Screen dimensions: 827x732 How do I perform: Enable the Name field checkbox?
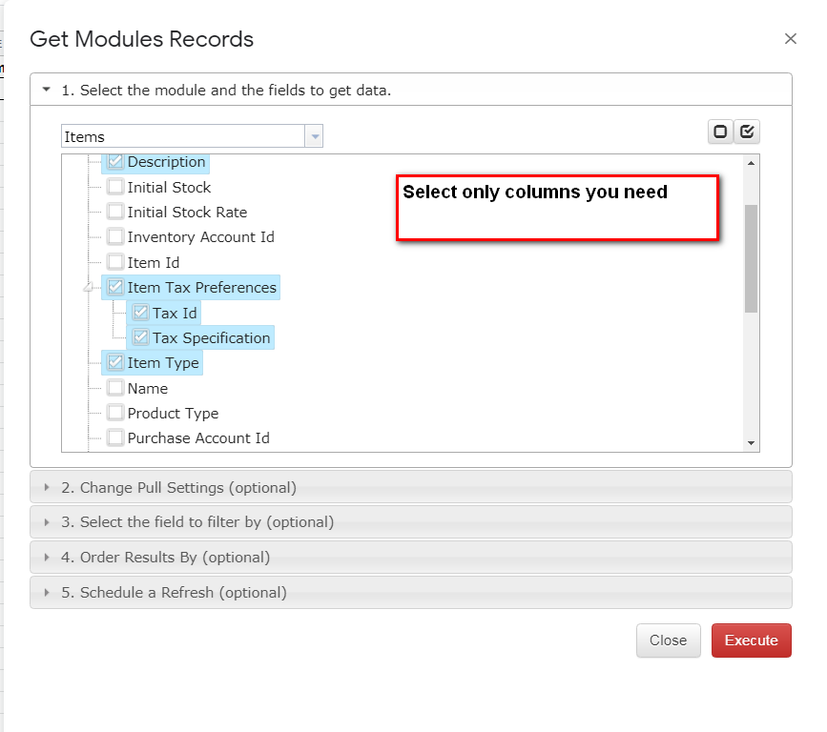(115, 388)
